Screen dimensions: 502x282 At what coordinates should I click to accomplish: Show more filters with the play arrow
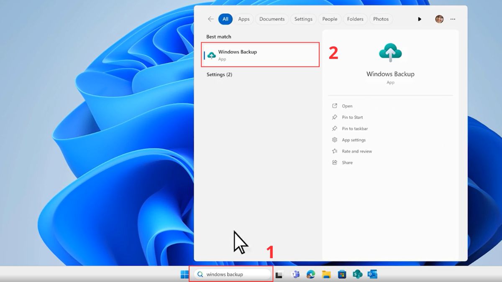420,19
